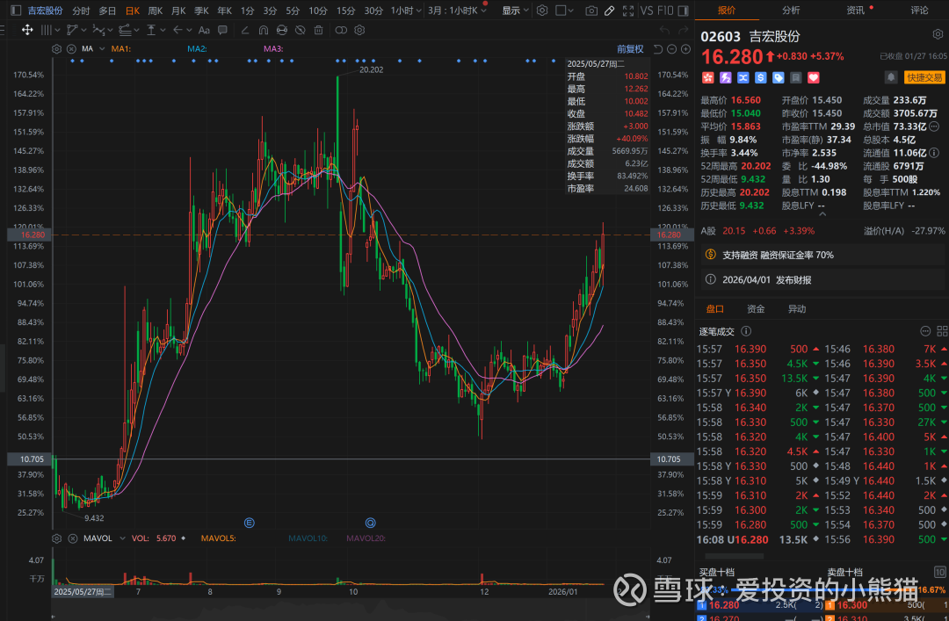Click the blue price tag icon
The image size is (949, 621).
coord(779,77)
